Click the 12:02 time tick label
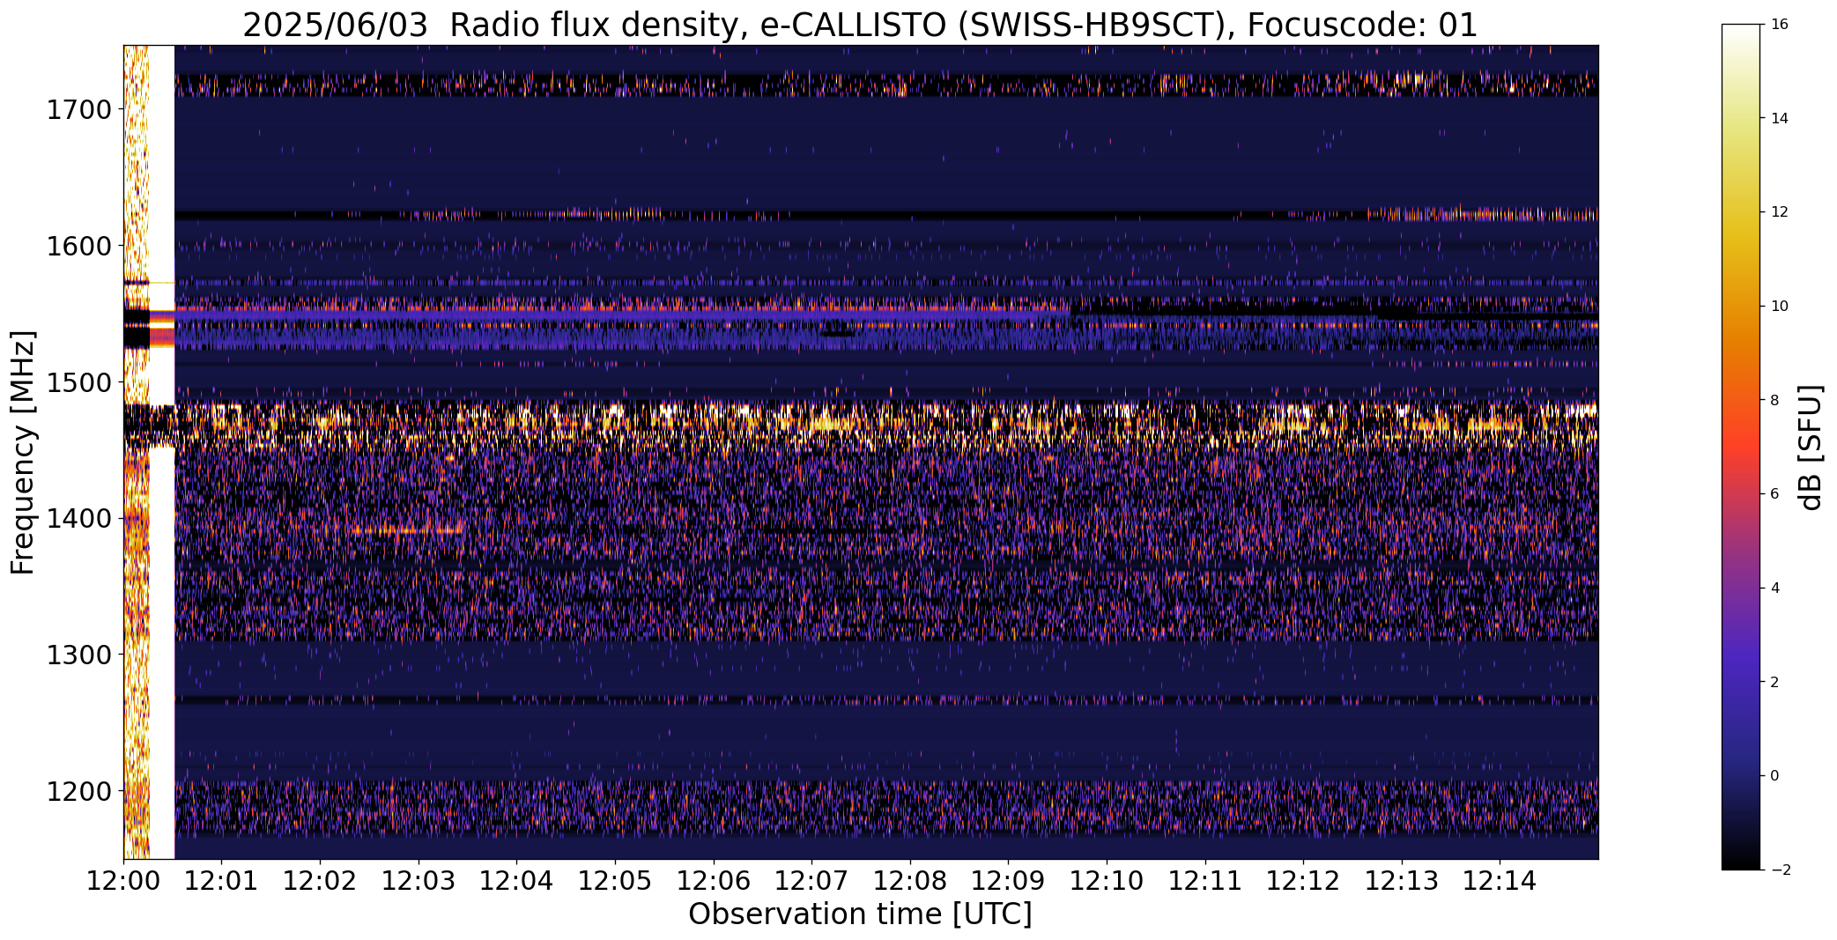 (x=320, y=880)
